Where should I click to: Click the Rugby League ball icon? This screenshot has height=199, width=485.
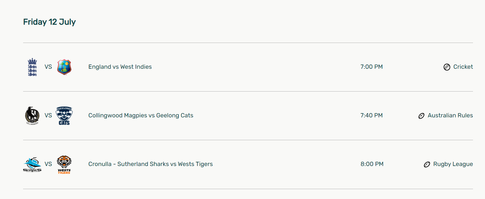(427, 164)
